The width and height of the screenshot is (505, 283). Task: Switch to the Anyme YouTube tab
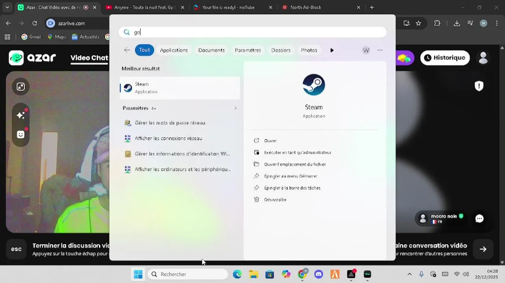point(144,7)
